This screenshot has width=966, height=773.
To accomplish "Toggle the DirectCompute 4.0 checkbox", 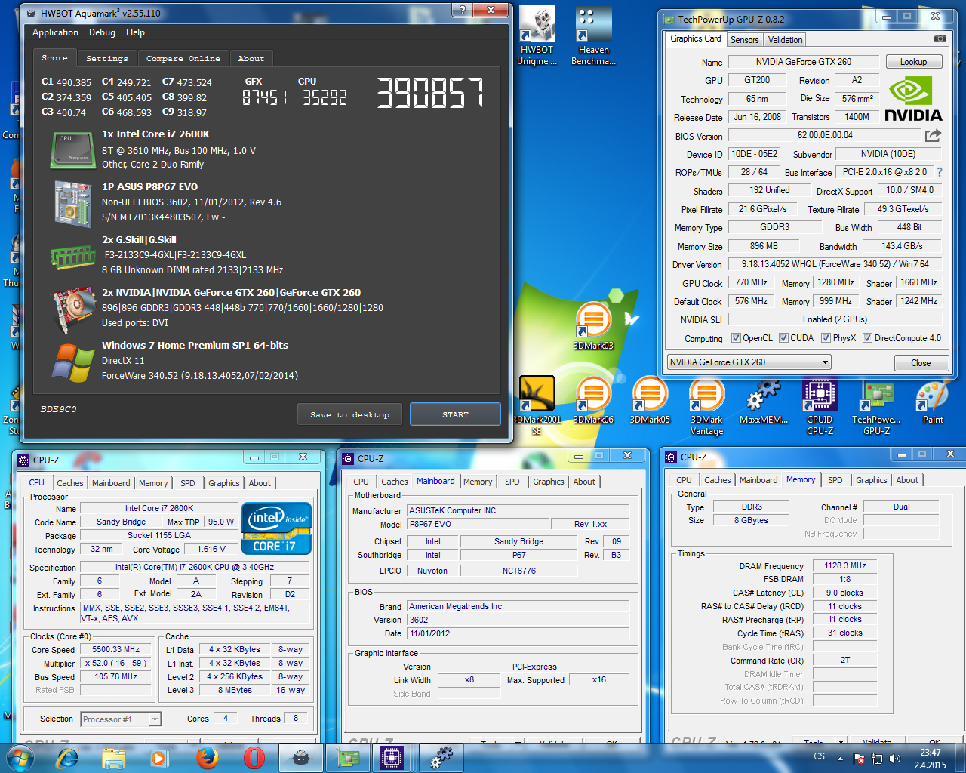I will click(867, 338).
